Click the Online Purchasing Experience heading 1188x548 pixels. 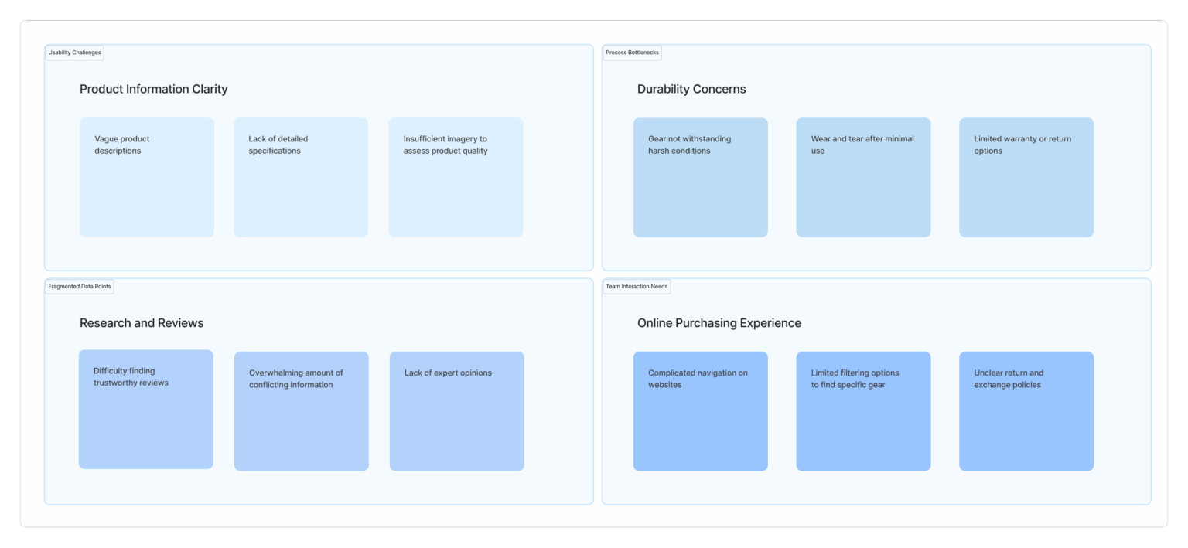[719, 323]
